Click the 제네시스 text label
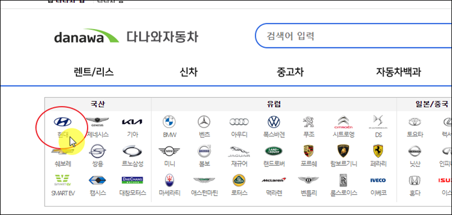 (x=98, y=134)
